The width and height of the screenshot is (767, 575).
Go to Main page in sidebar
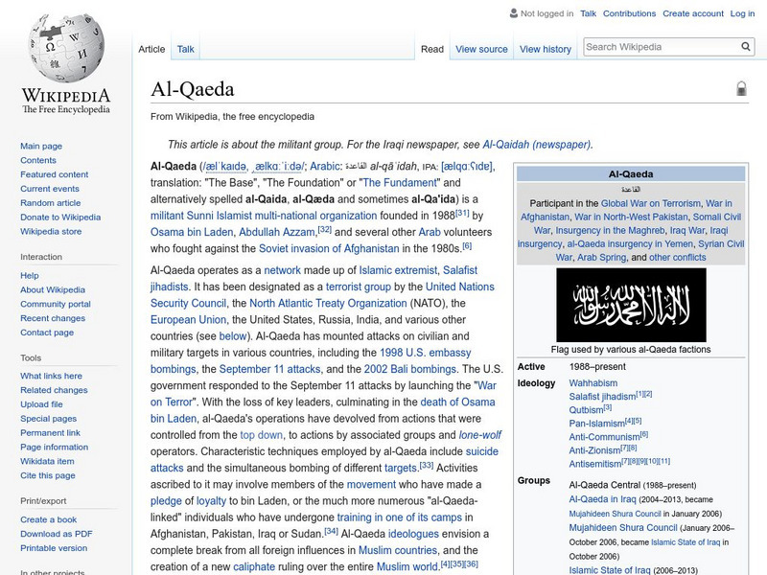click(41, 146)
